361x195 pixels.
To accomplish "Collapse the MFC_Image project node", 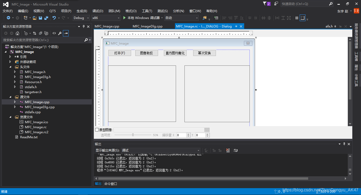I will click(6, 52).
